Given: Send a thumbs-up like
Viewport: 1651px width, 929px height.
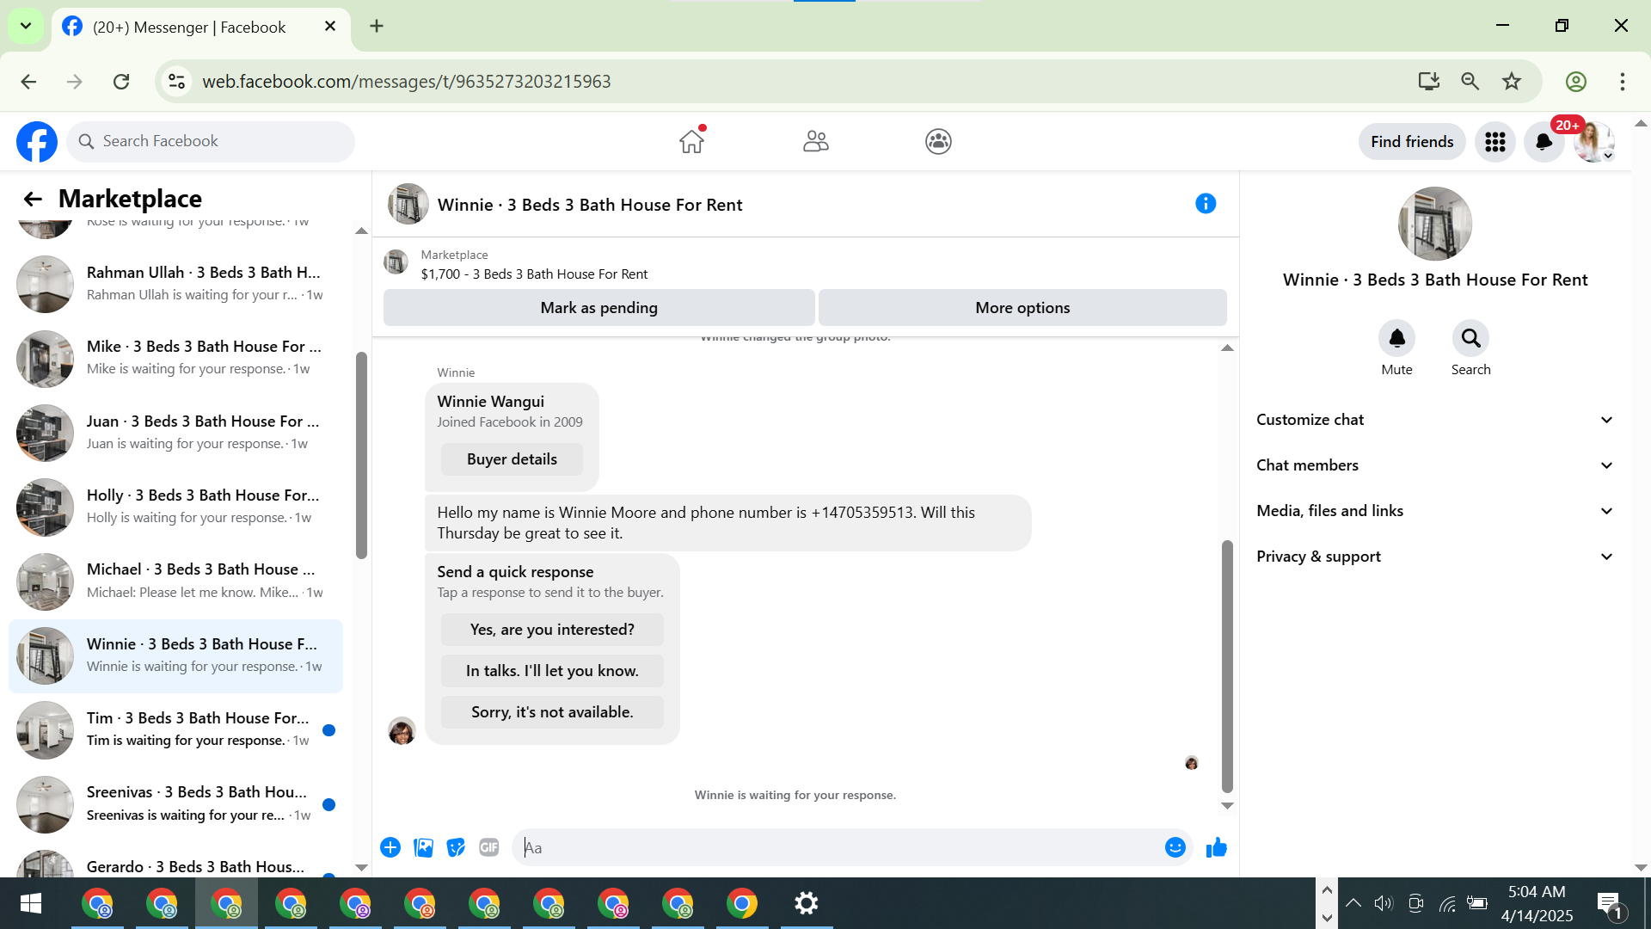Looking at the screenshot, I should coord(1216,847).
